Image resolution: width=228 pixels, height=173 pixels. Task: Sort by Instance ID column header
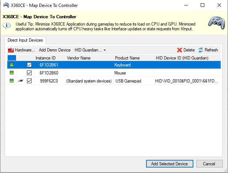point(46,58)
